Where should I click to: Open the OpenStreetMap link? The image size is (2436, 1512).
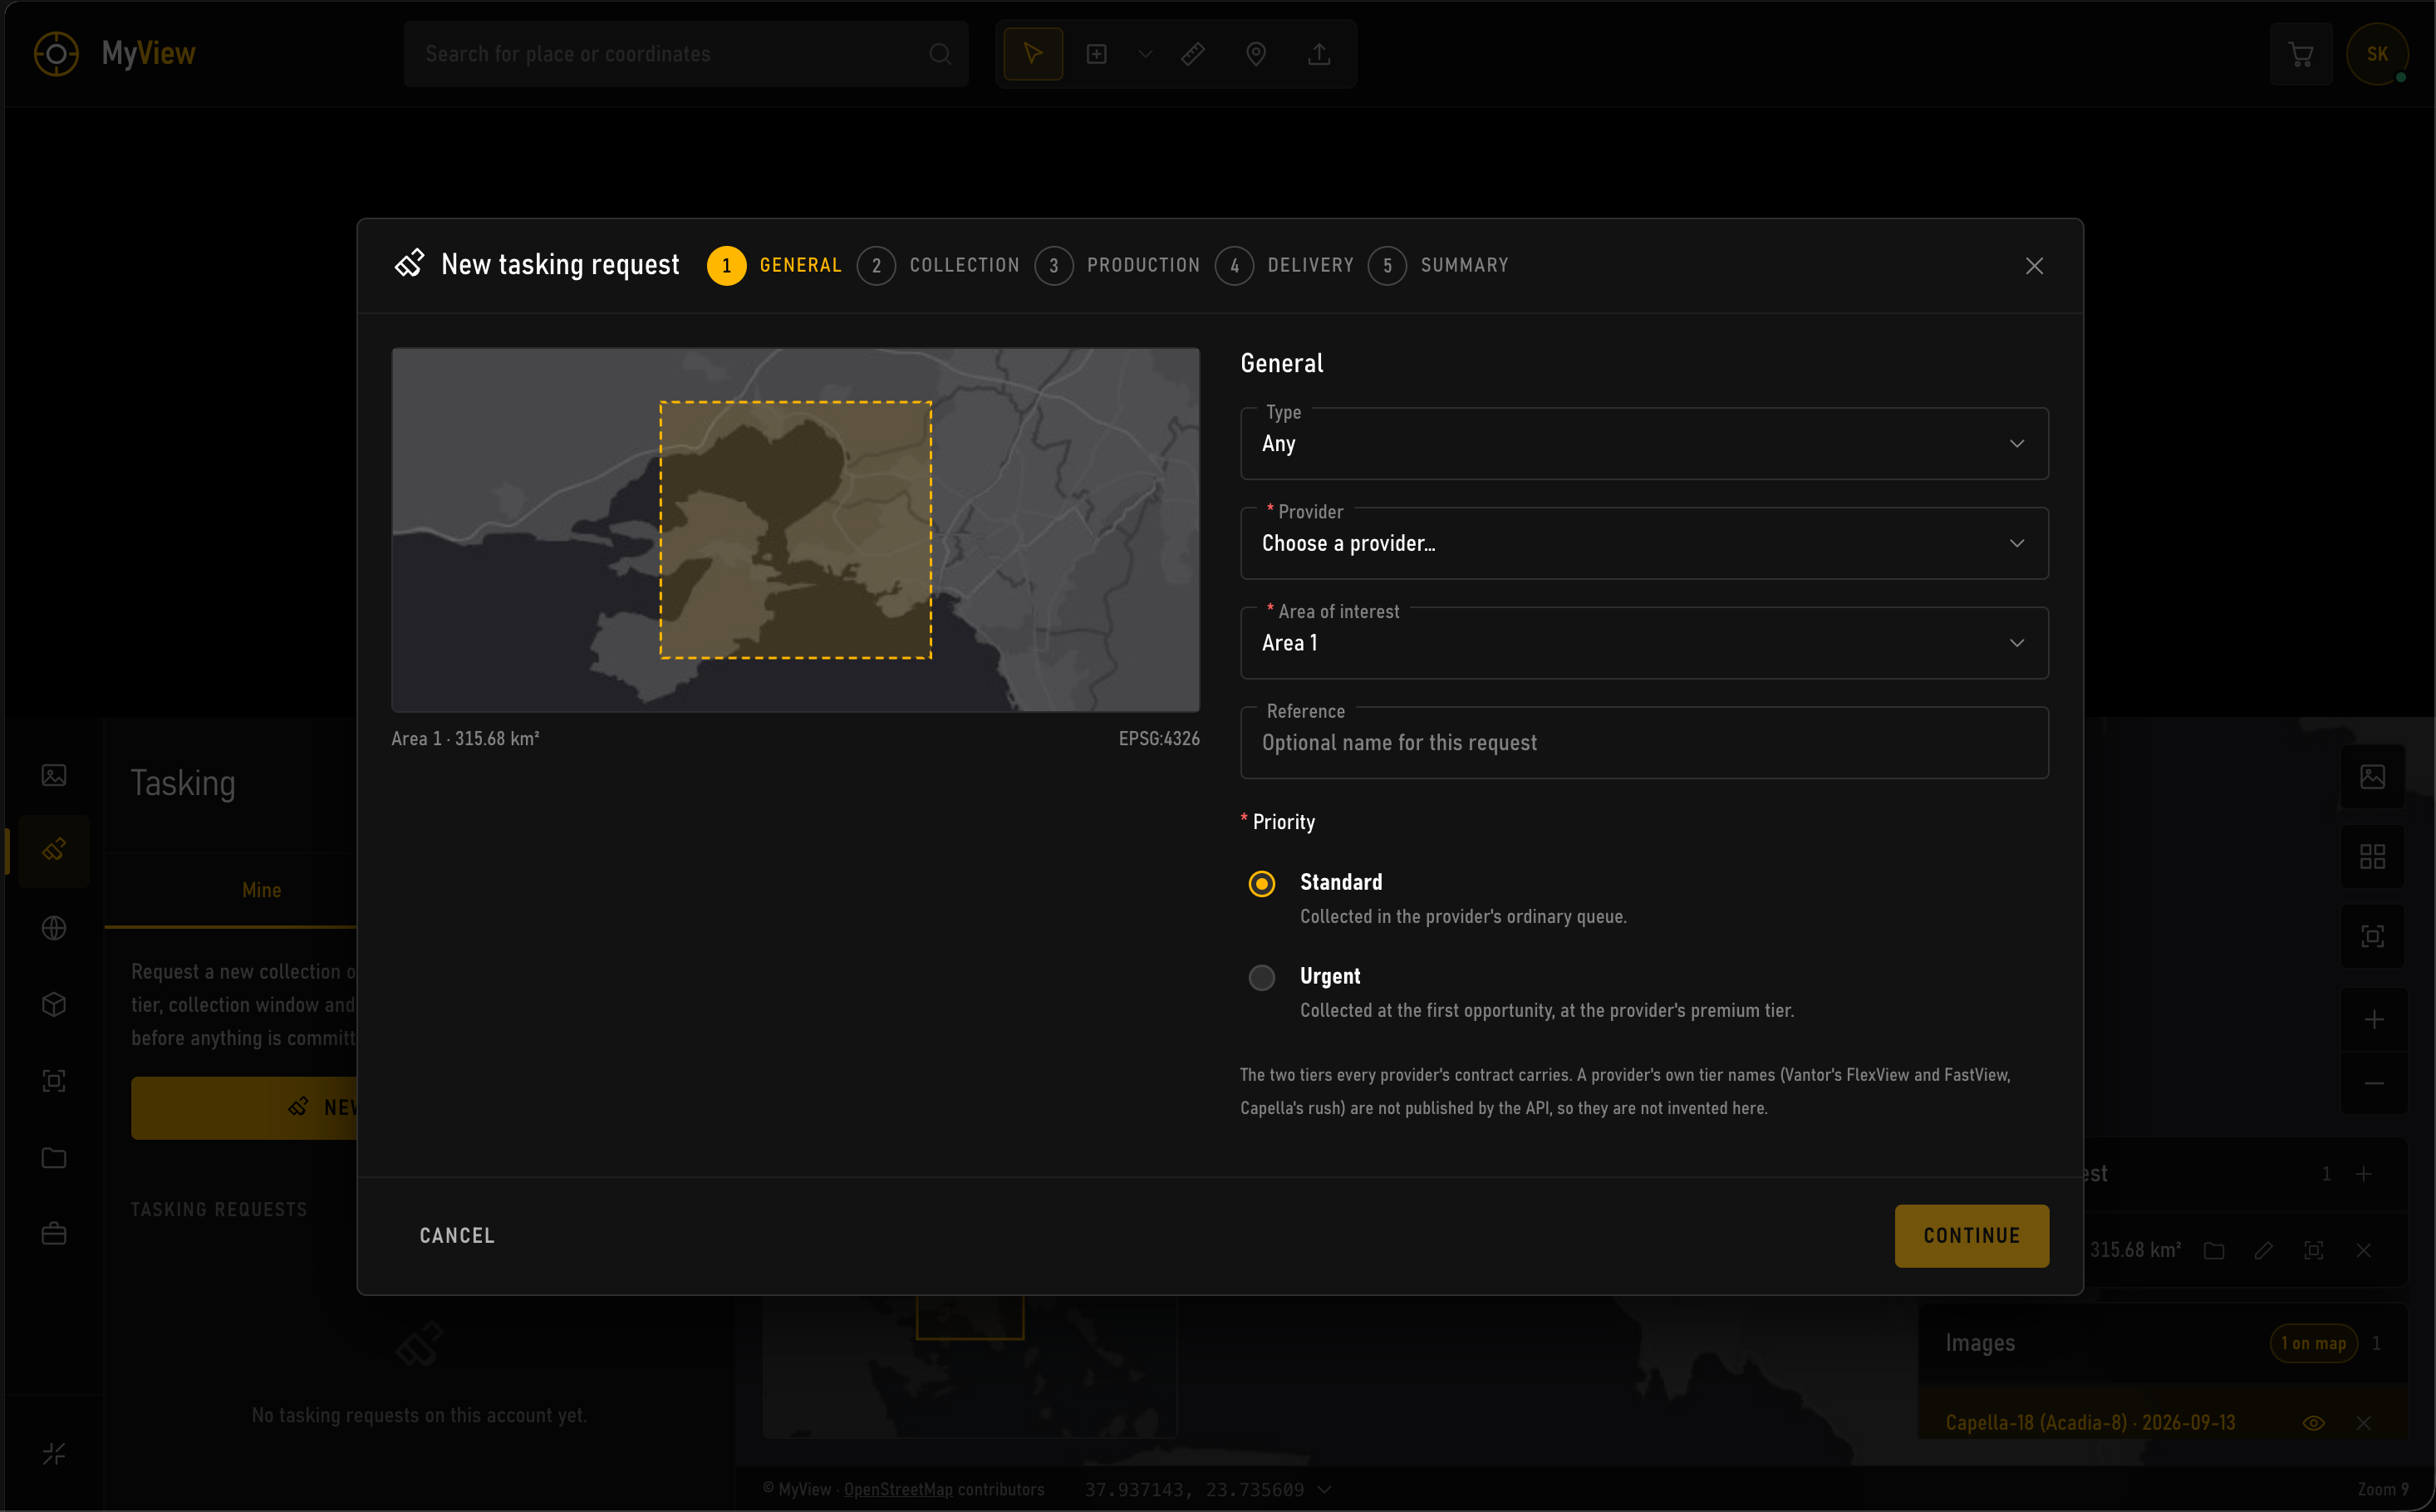(898, 1489)
